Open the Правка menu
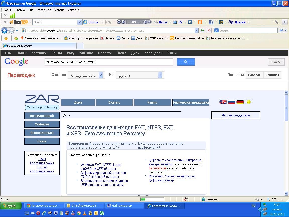 pos(20,10)
